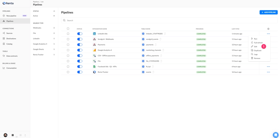Click the Payments webhook source icon
The width and height of the screenshot is (280, 138).
click(94, 45)
